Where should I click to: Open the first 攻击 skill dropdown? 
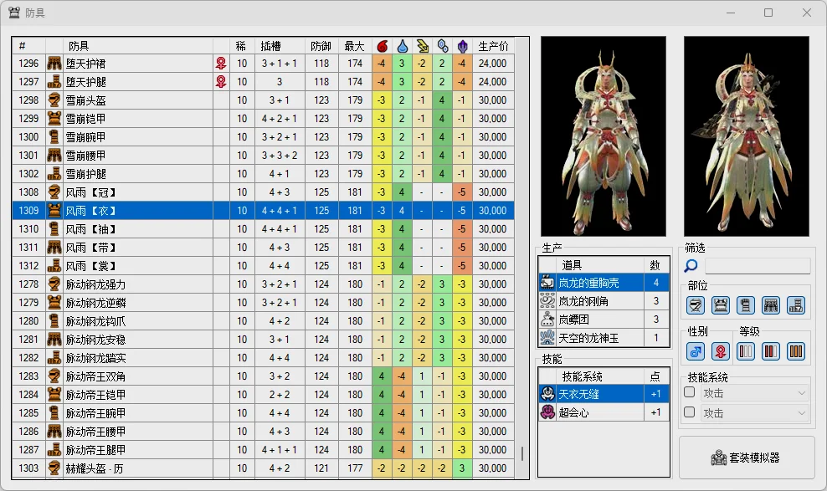click(755, 393)
